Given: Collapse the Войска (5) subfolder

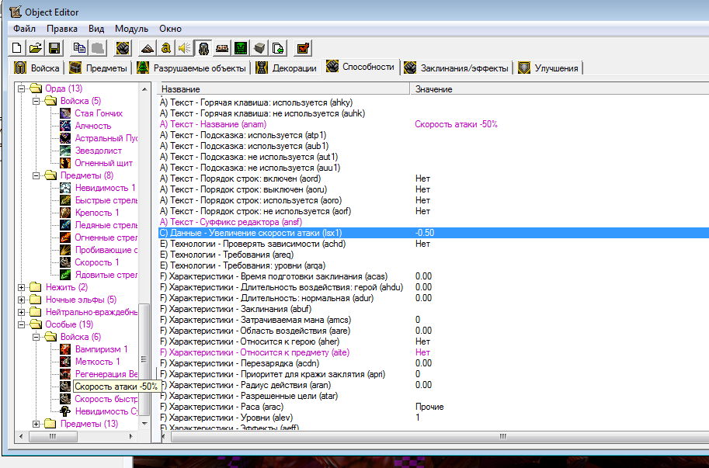Looking at the screenshot, I should [36, 101].
